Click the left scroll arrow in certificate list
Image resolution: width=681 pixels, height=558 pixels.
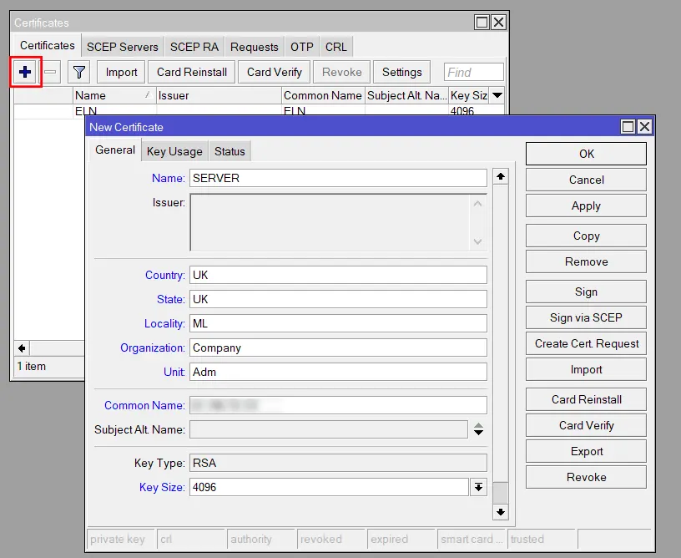tap(21, 347)
